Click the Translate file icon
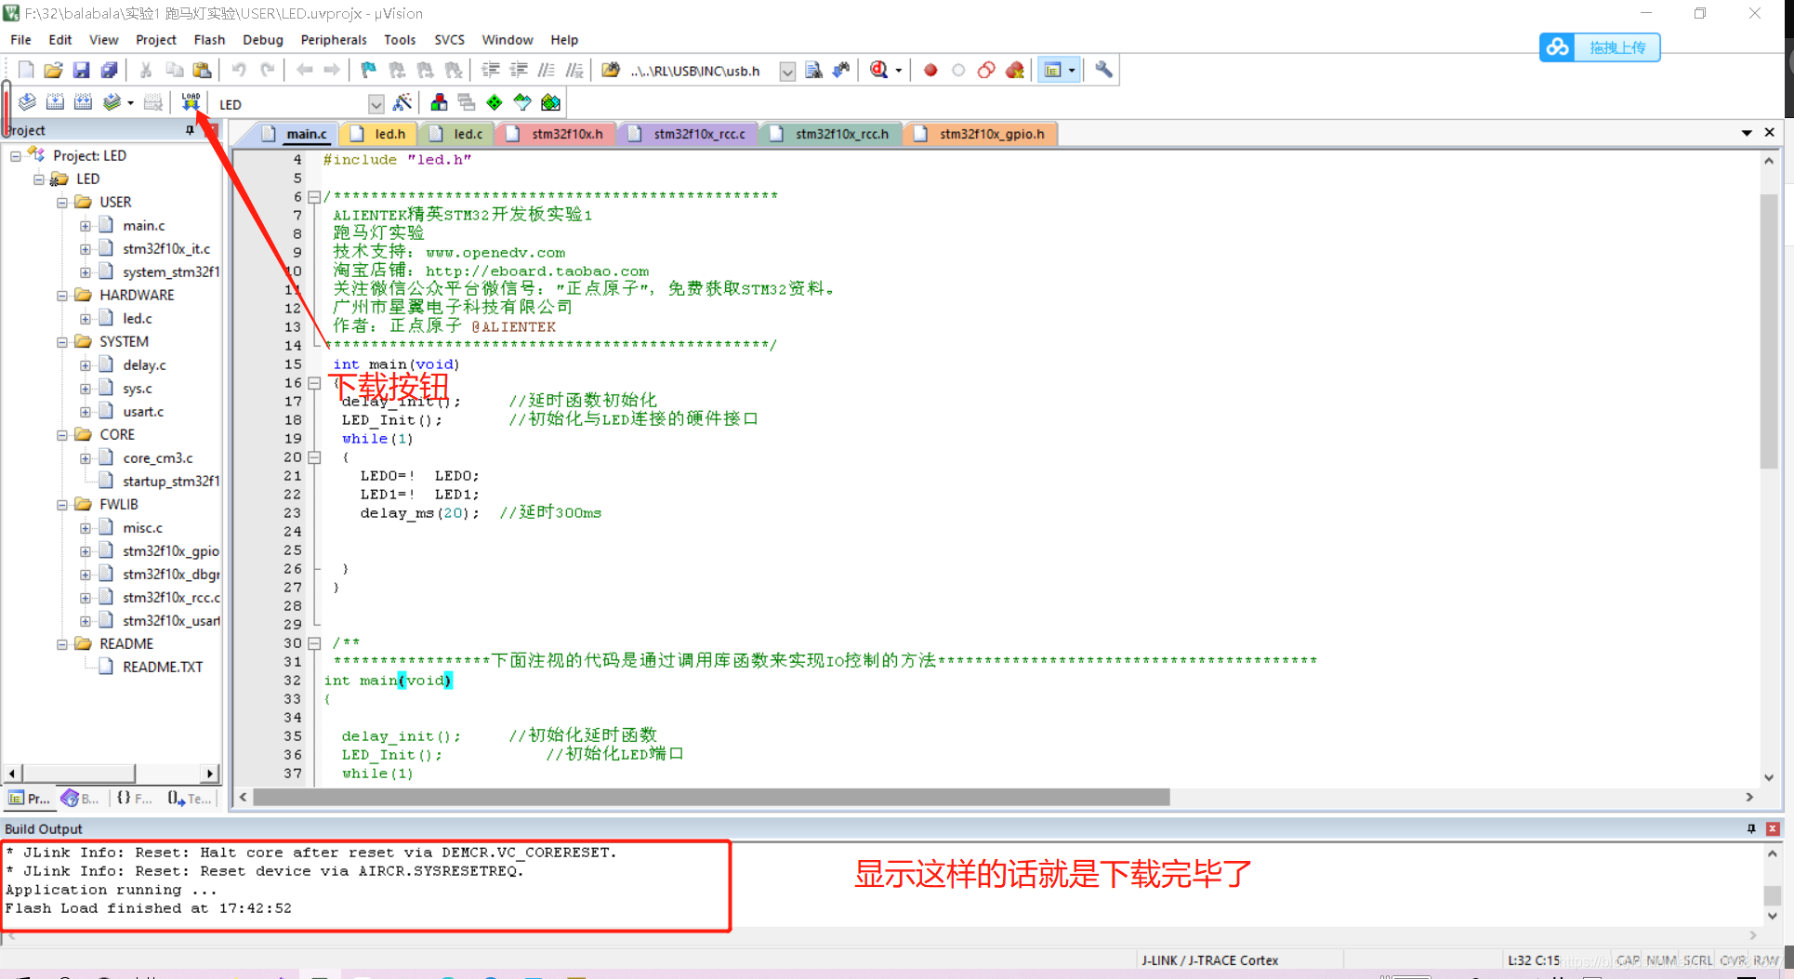 click(x=27, y=102)
